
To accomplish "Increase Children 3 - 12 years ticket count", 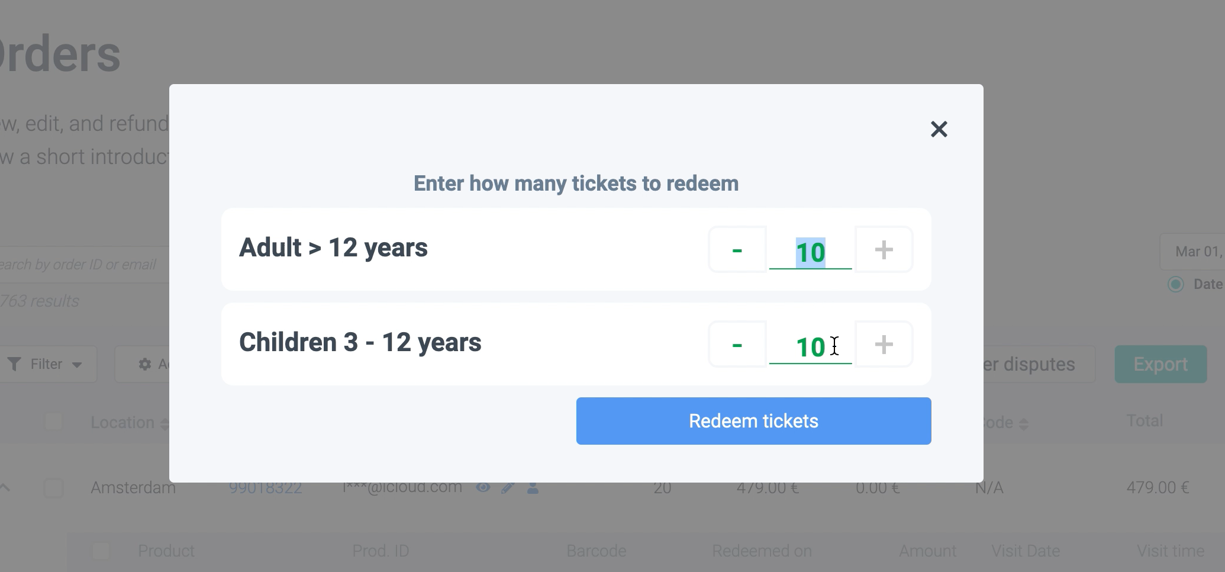I will click(884, 345).
